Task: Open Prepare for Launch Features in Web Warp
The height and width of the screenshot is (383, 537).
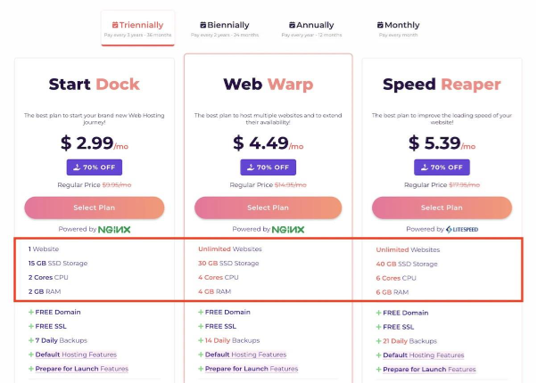Action: (x=252, y=369)
